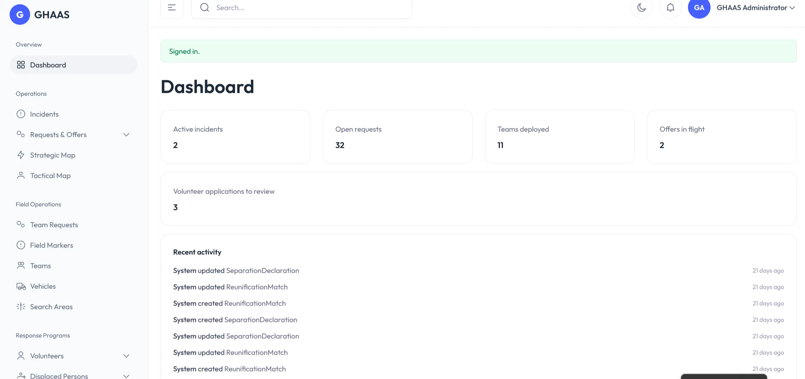
Task: Click the GHAAS brand name
Action: tap(52, 14)
